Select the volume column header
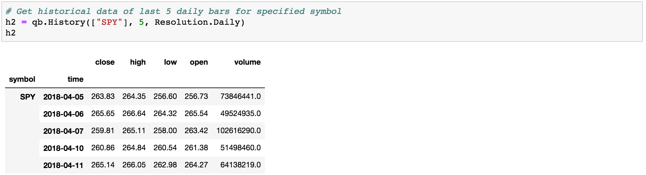This screenshot has height=175, width=646. (247, 62)
